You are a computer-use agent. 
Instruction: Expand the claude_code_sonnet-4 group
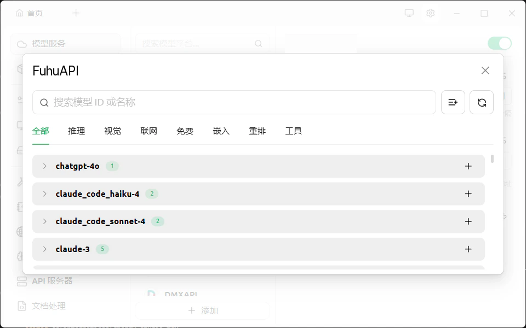[x=44, y=221]
